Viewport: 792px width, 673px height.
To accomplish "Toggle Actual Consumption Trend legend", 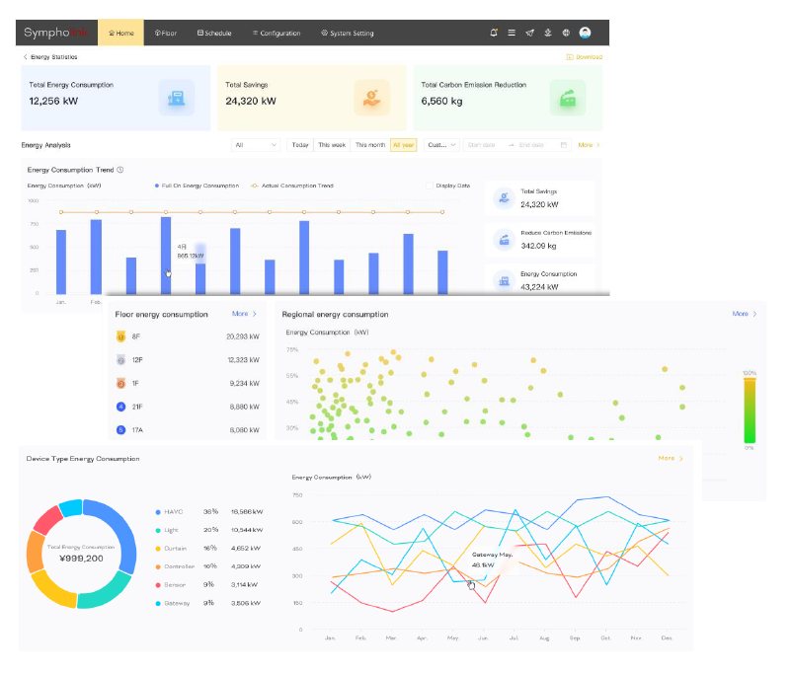I will 292,186.
